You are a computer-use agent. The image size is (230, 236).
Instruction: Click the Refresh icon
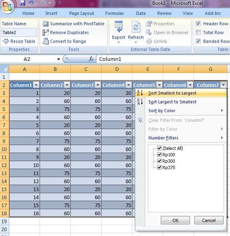[136, 27]
